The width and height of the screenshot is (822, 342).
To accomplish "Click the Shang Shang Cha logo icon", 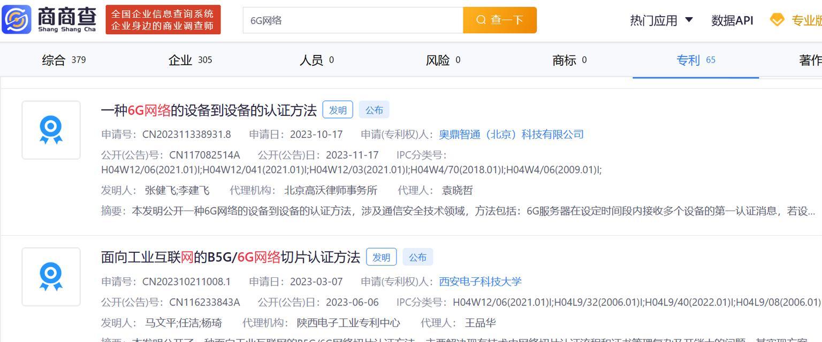I will pos(17,20).
